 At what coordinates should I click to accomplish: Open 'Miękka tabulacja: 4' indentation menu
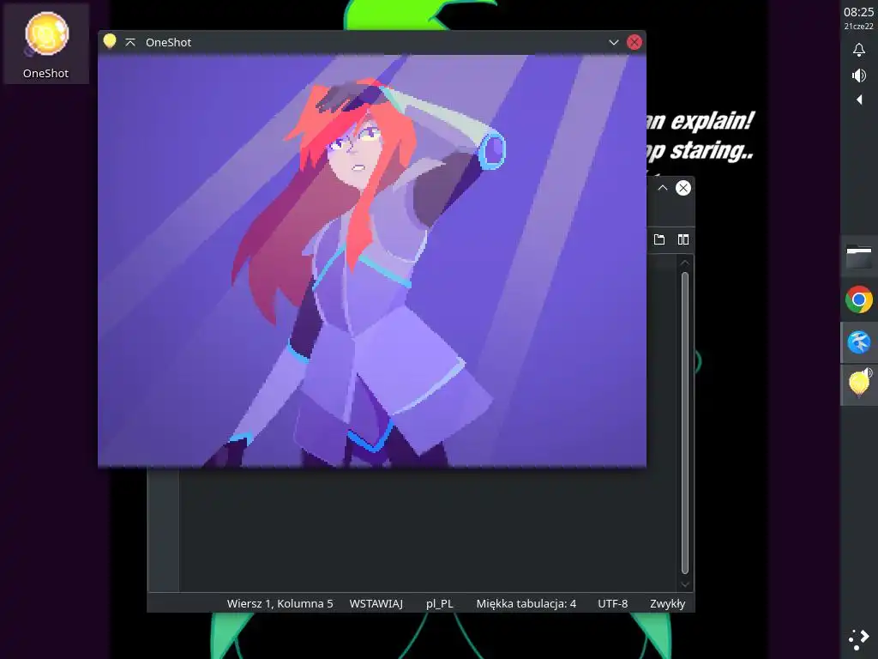click(x=526, y=603)
